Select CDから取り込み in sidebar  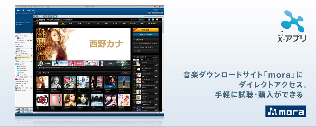(x=21, y=51)
